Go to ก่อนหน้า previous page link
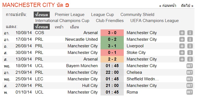 pos(168,6)
